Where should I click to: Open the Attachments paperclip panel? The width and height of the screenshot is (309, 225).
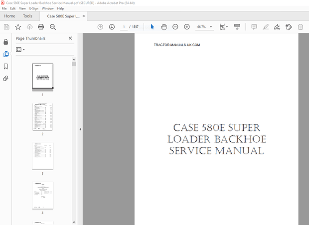coord(5,79)
